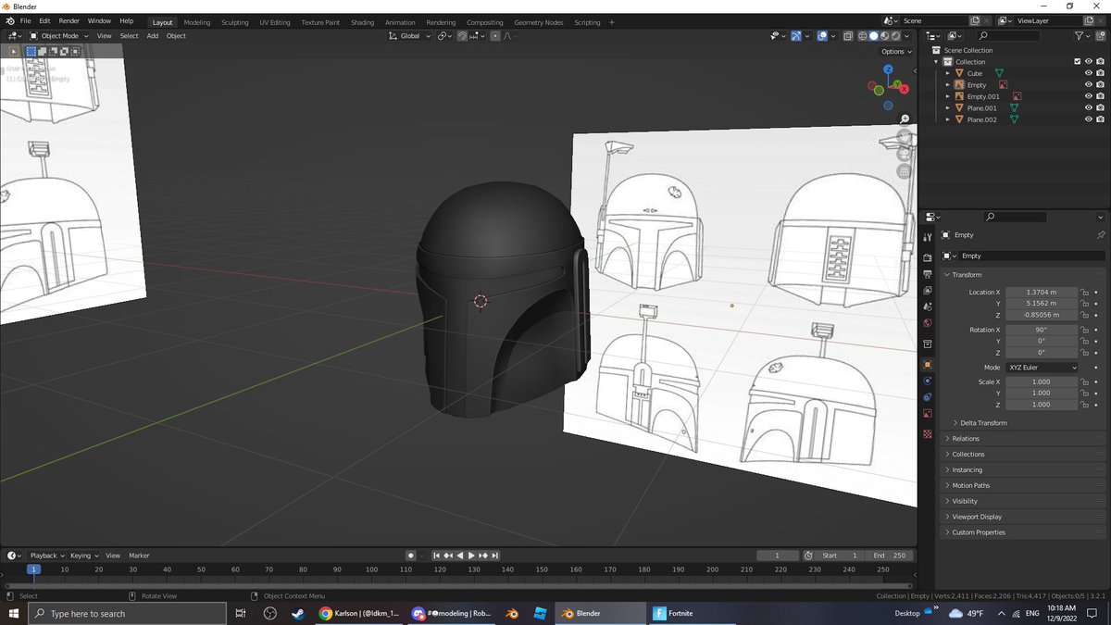Uncheck the Collection exclude checkbox
Screen dimensions: 1111x625
tap(1077, 62)
